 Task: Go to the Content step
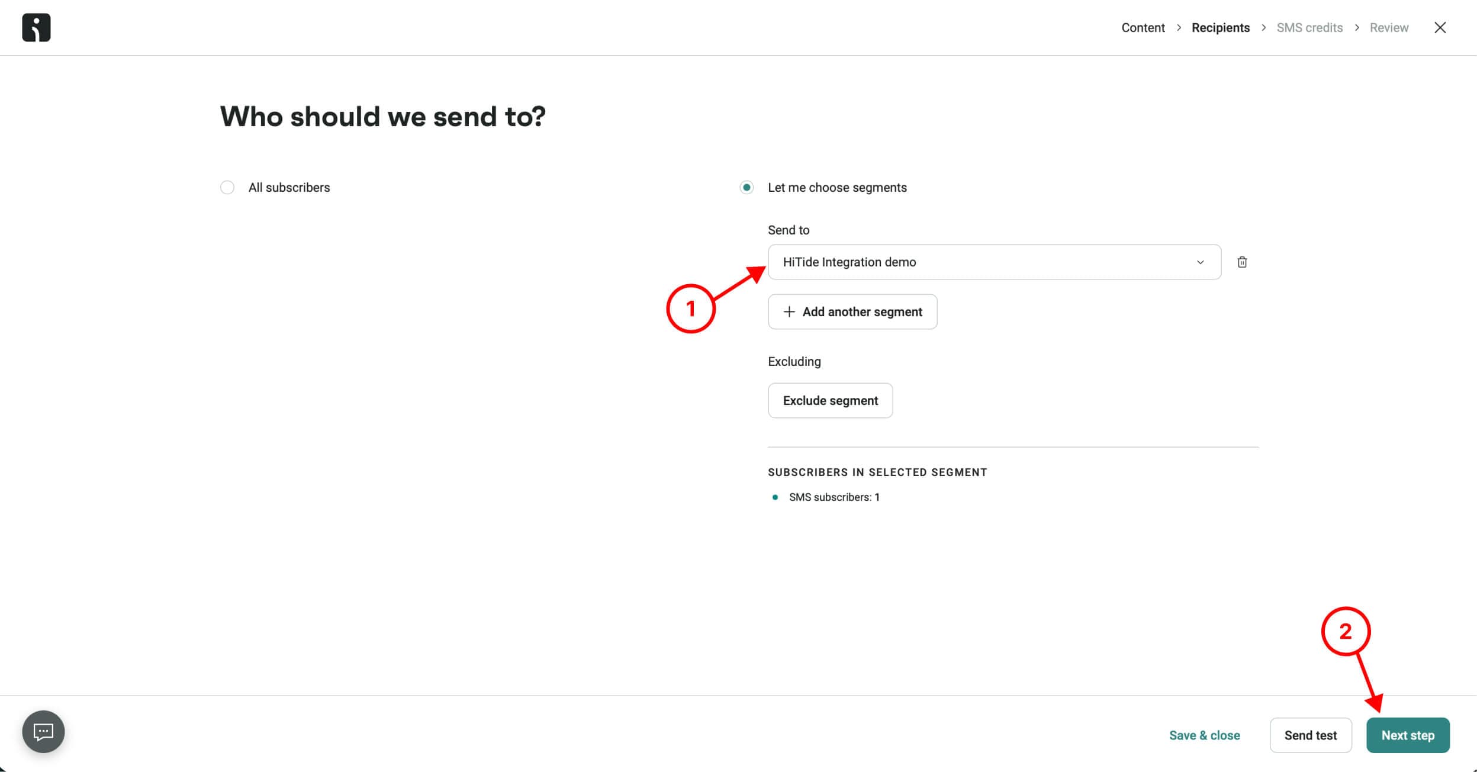(1143, 28)
